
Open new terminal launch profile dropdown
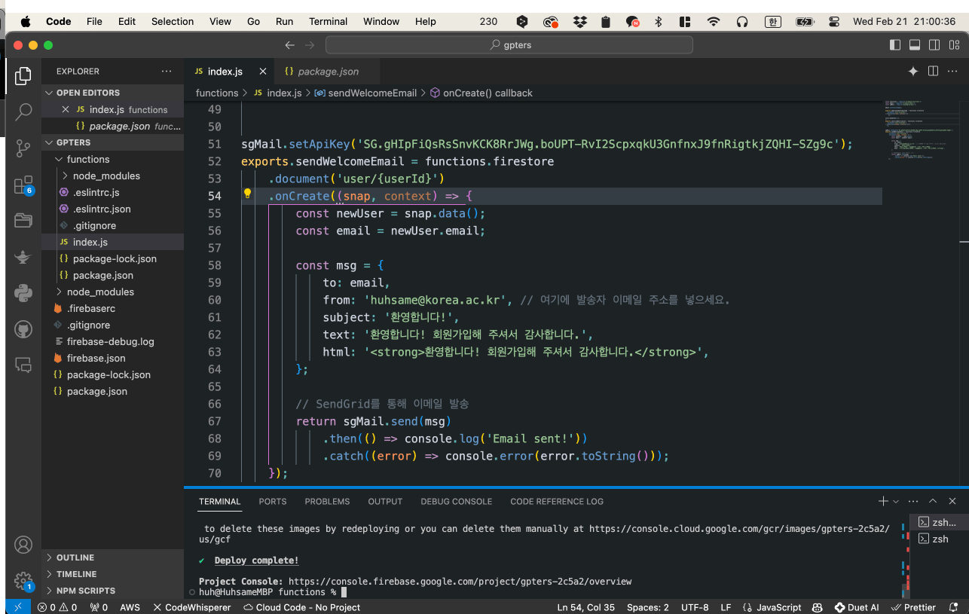896,502
